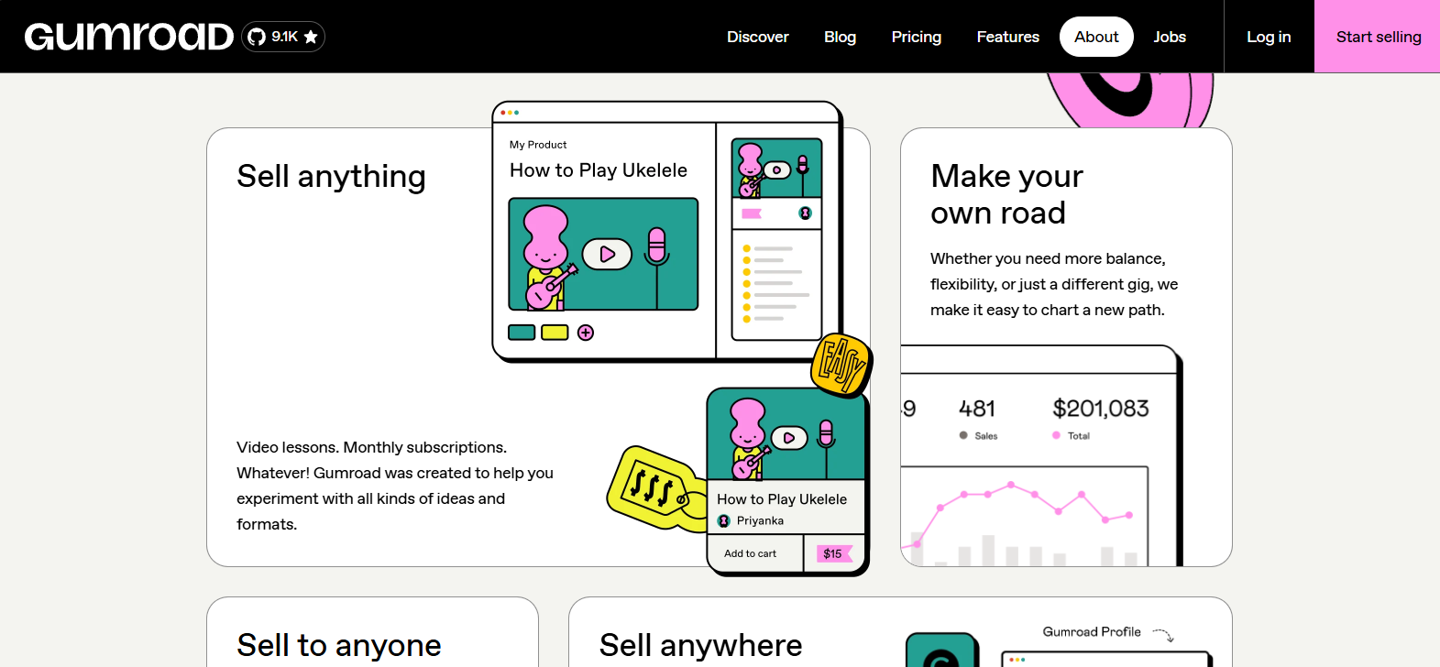Click the yellow EASY sticker
The width and height of the screenshot is (1440, 667).
point(841,365)
